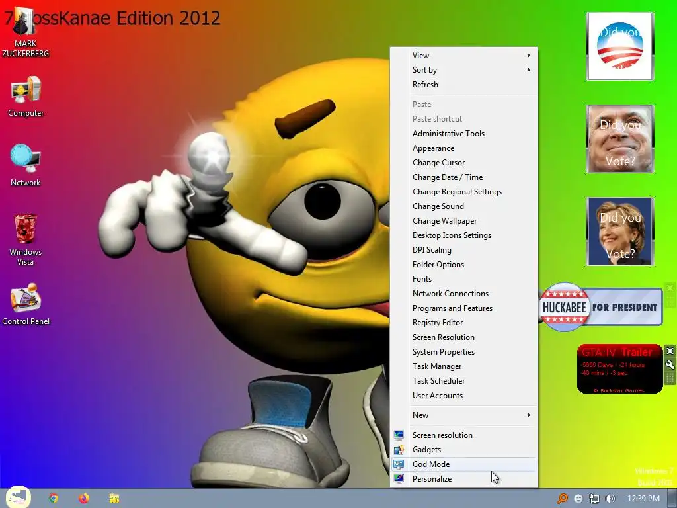Choose Screen Resolution (capital R) entry

click(x=463, y=337)
